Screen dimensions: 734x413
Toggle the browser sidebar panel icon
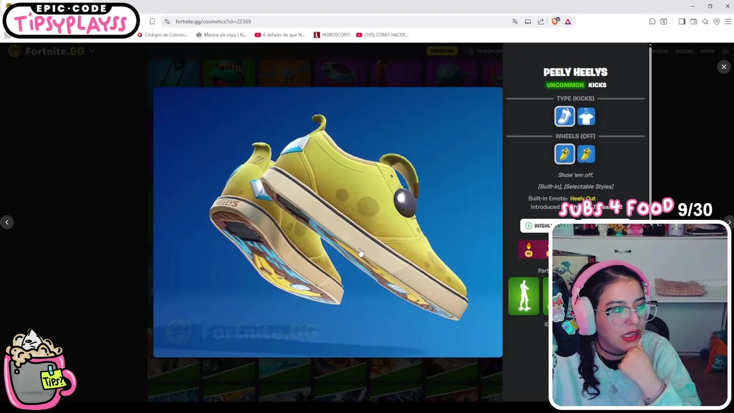682,21
